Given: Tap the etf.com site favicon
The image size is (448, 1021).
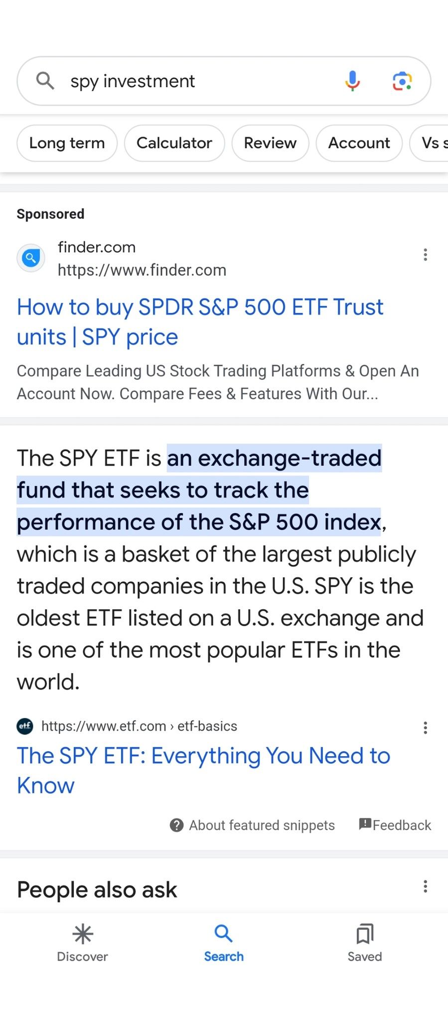Looking at the screenshot, I should pos(25,726).
